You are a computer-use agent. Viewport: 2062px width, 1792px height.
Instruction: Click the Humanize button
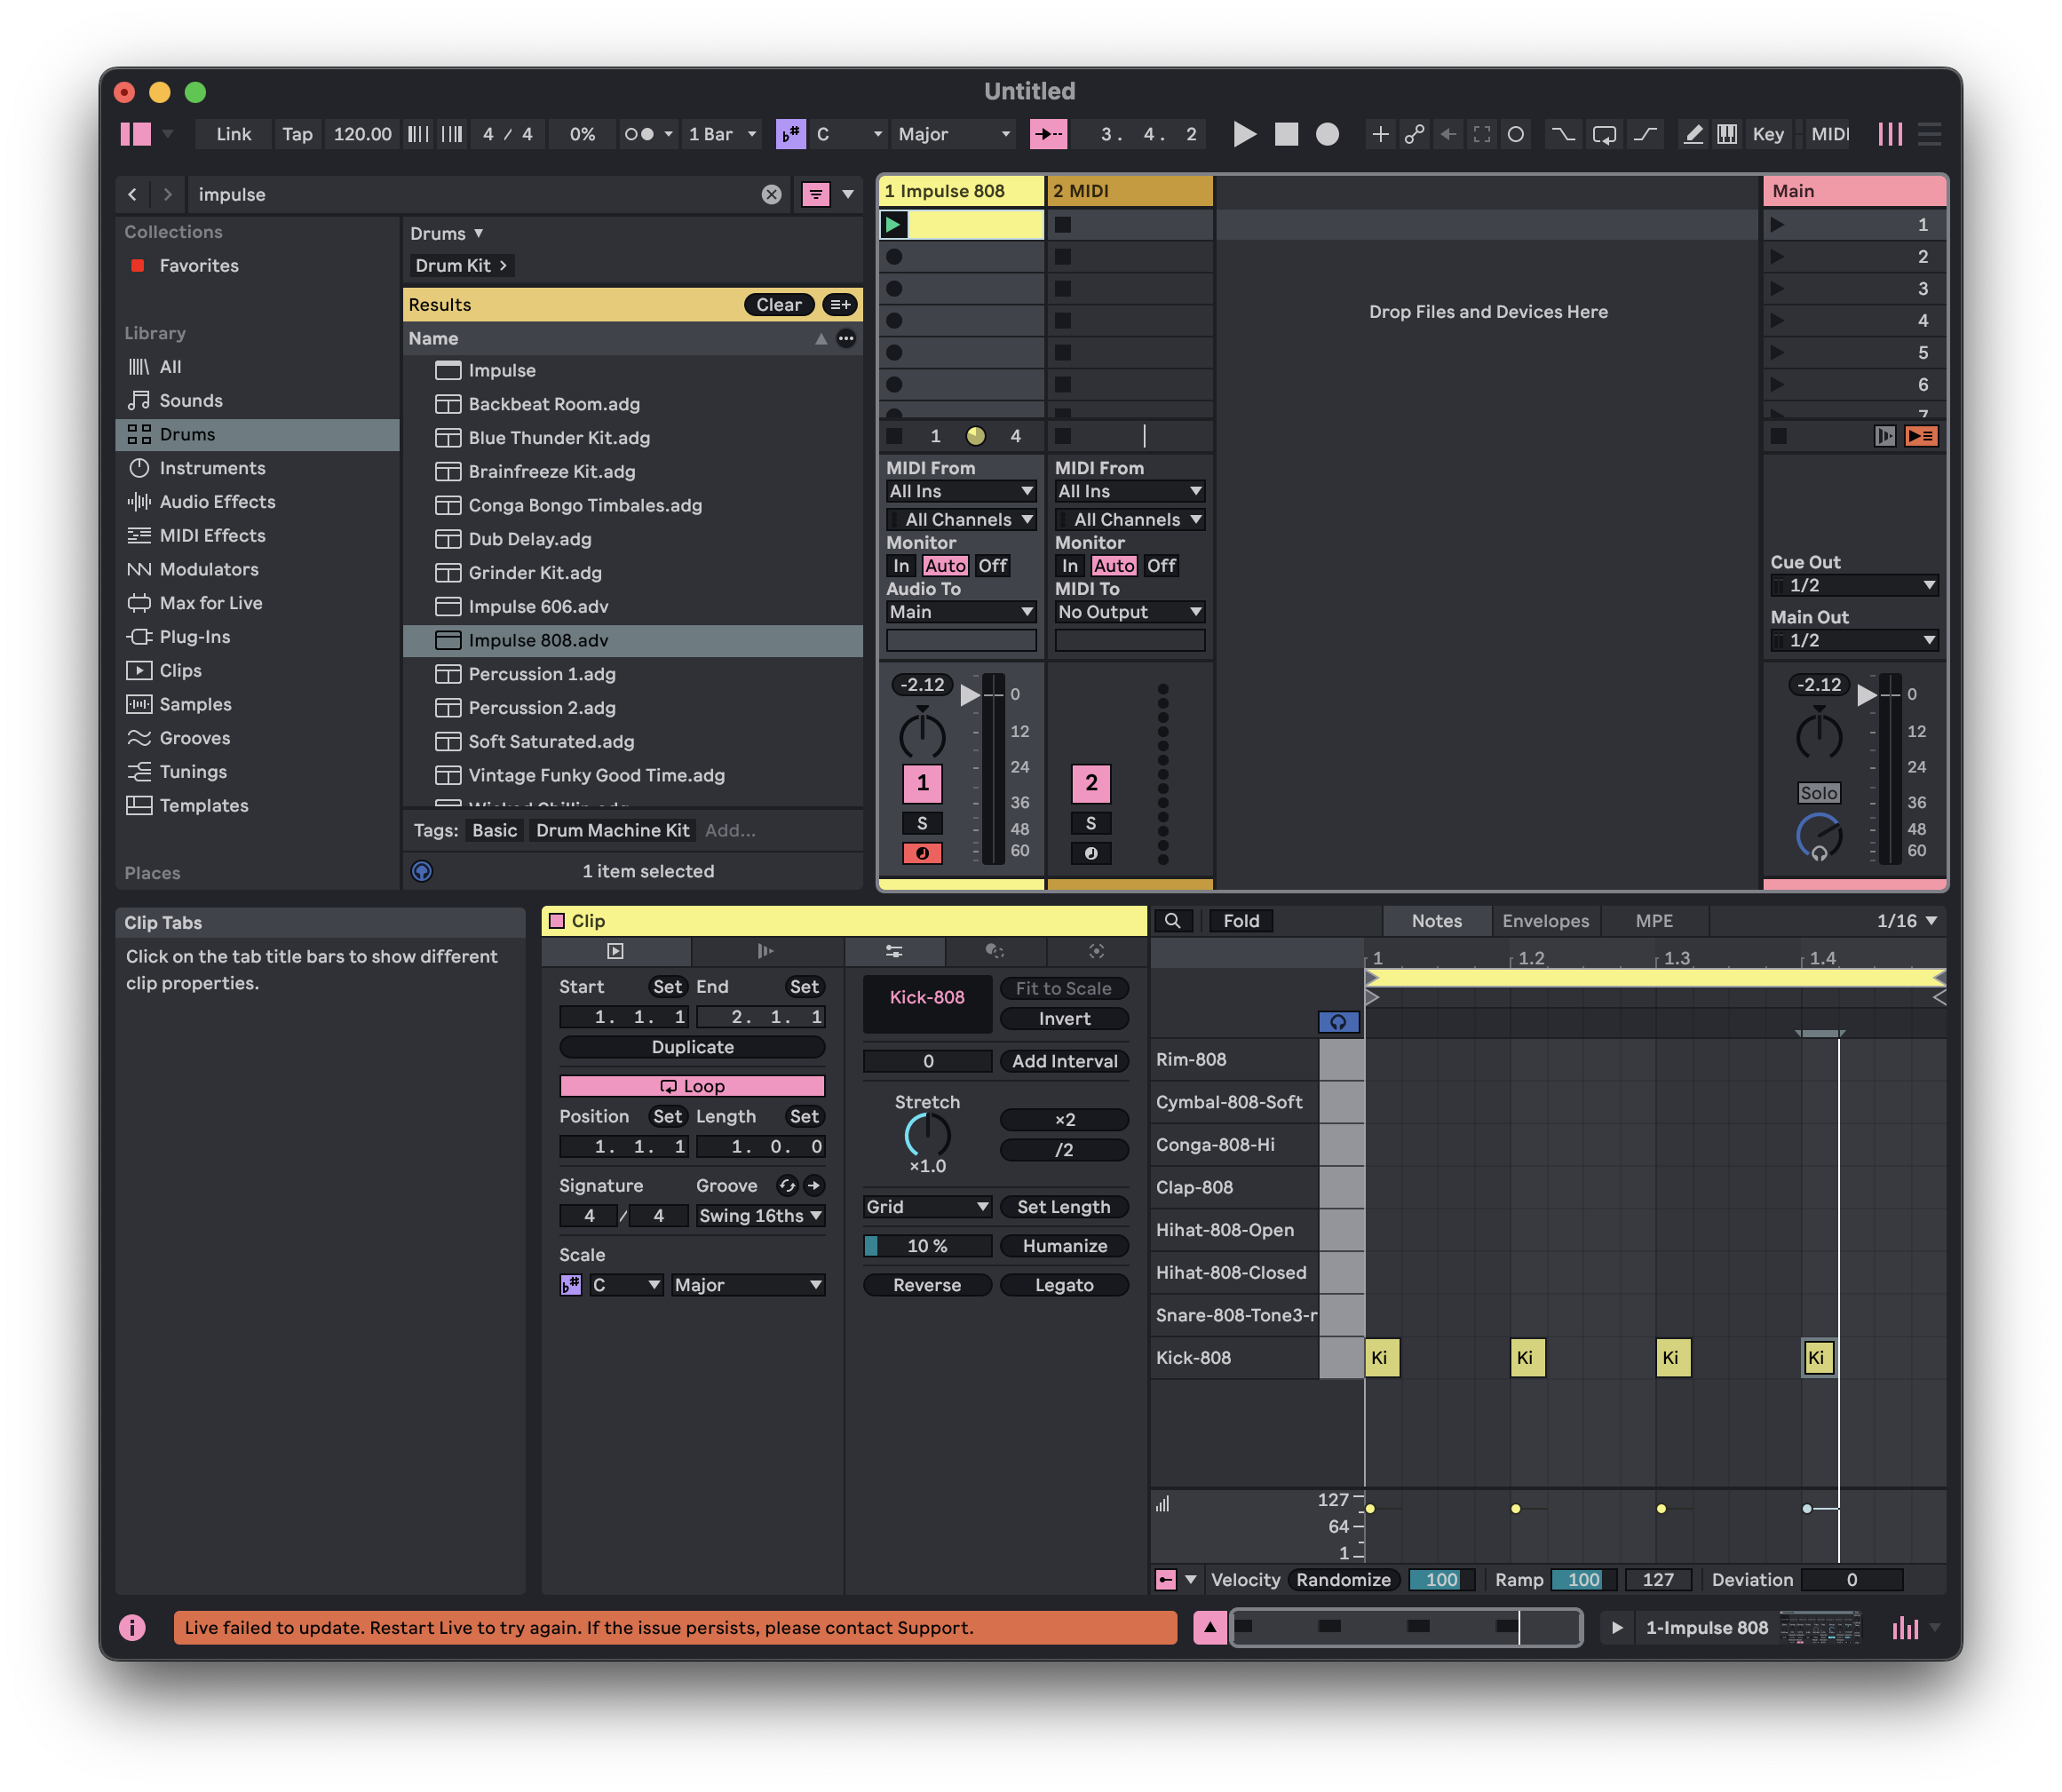tap(1064, 1246)
